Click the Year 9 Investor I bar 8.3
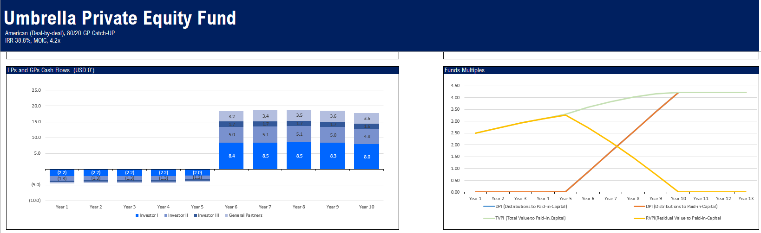Image resolution: width=761 pixels, height=233 pixels. click(333, 156)
